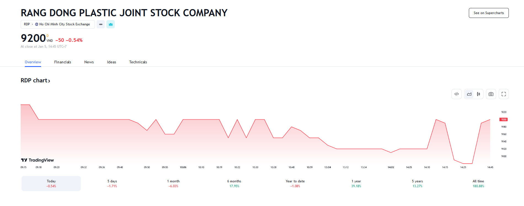Expand the RDP chart via its chevron
524x206 pixels.
click(x=49, y=80)
